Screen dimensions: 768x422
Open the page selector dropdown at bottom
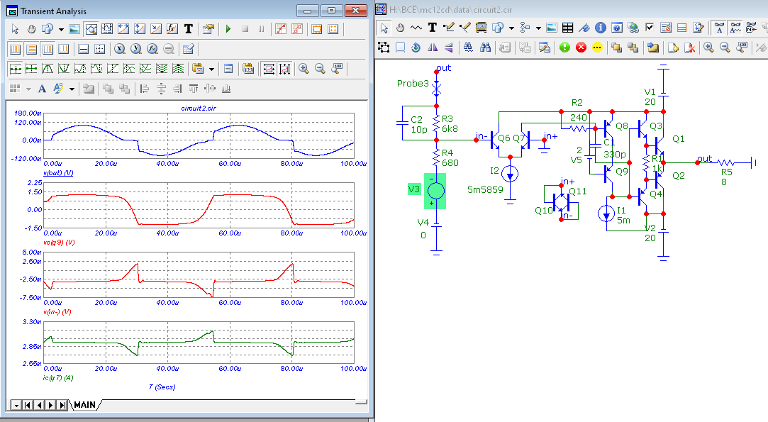pos(16,405)
